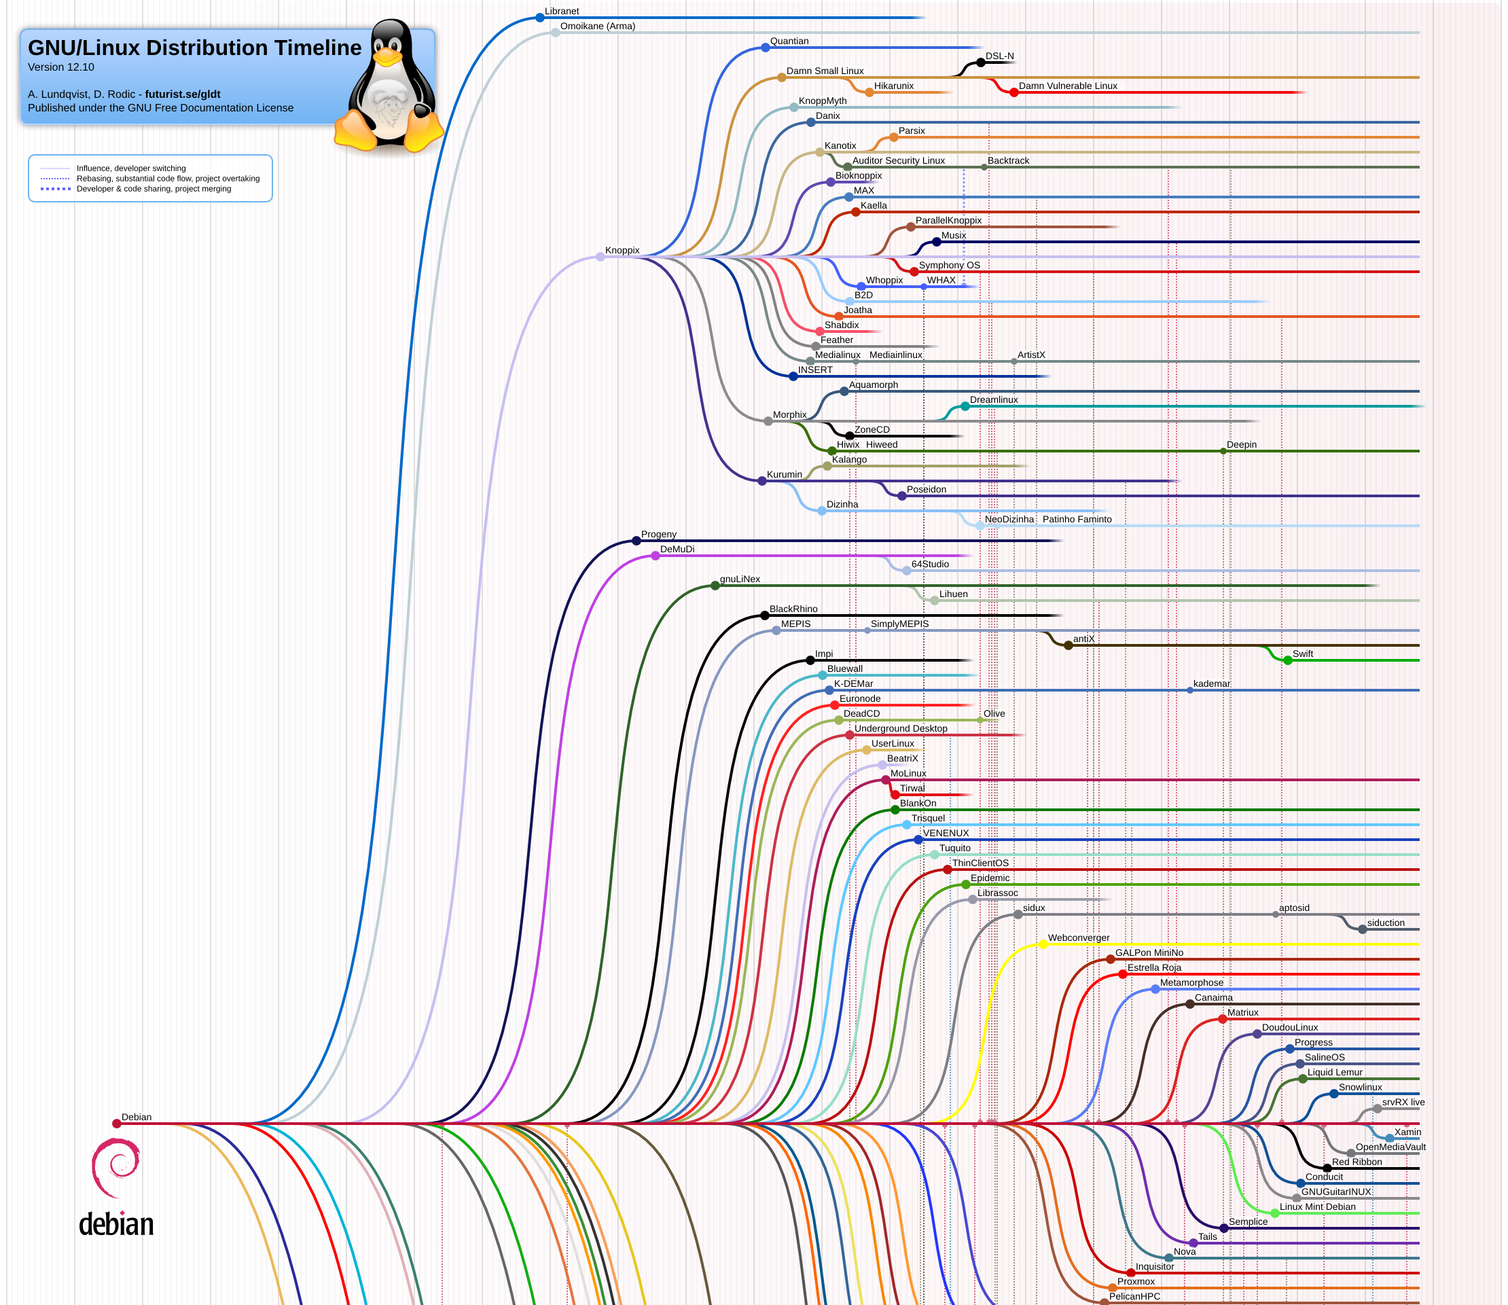The height and width of the screenshot is (1305, 1508).
Task: Click the 'Backtrack' label
Action: [x=1009, y=160]
